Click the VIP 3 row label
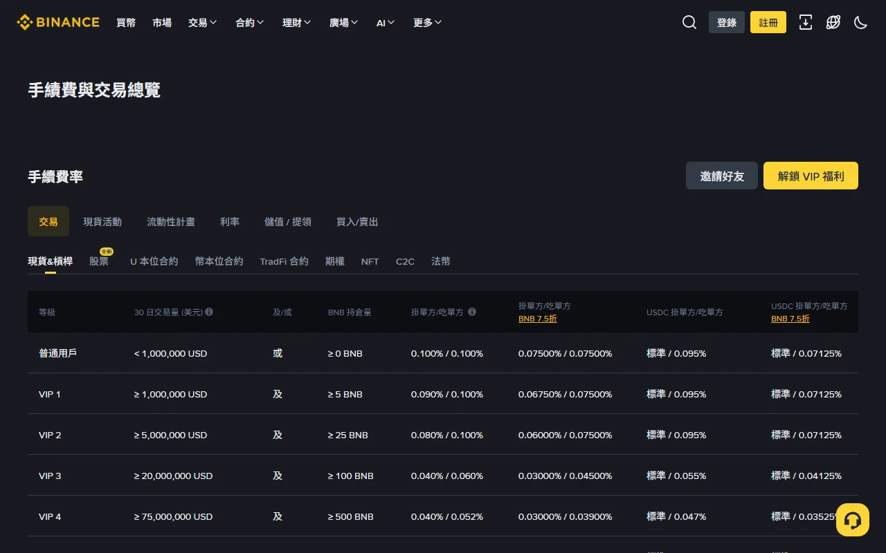886x553 pixels. click(x=50, y=476)
